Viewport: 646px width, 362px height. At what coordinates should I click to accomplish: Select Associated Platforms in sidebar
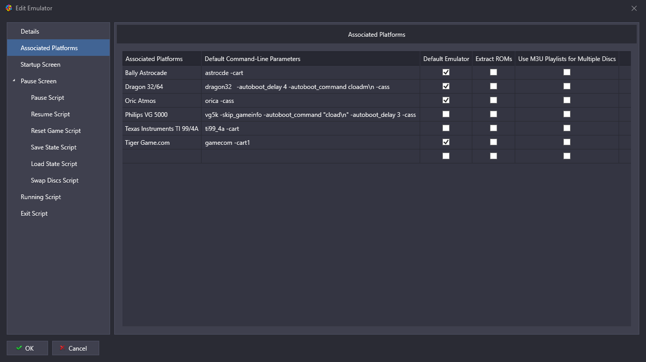point(58,48)
